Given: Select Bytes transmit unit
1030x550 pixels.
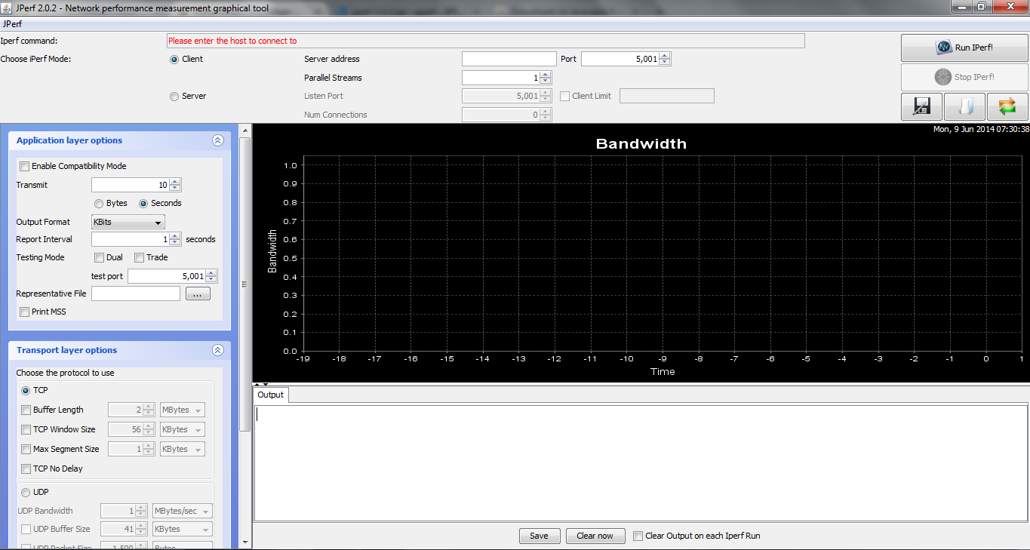Looking at the screenshot, I should tap(99, 204).
